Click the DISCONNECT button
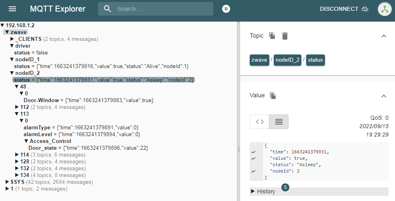The image size is (395, 201). [x=344, y=9]
